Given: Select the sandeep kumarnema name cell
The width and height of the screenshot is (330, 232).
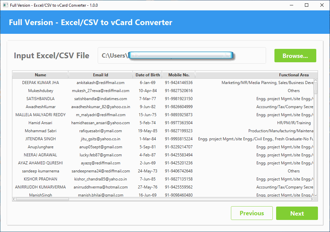Looking at the screenshot, I should point(40,171).
